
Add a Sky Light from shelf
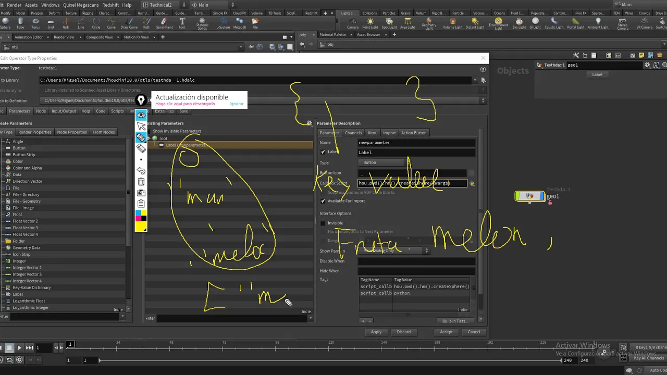pos(519,23)
